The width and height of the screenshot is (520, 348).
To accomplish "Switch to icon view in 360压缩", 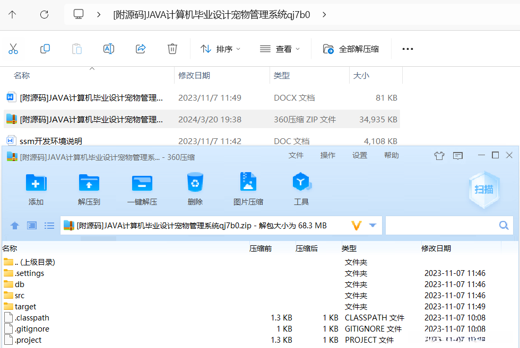I will [32, 226].
